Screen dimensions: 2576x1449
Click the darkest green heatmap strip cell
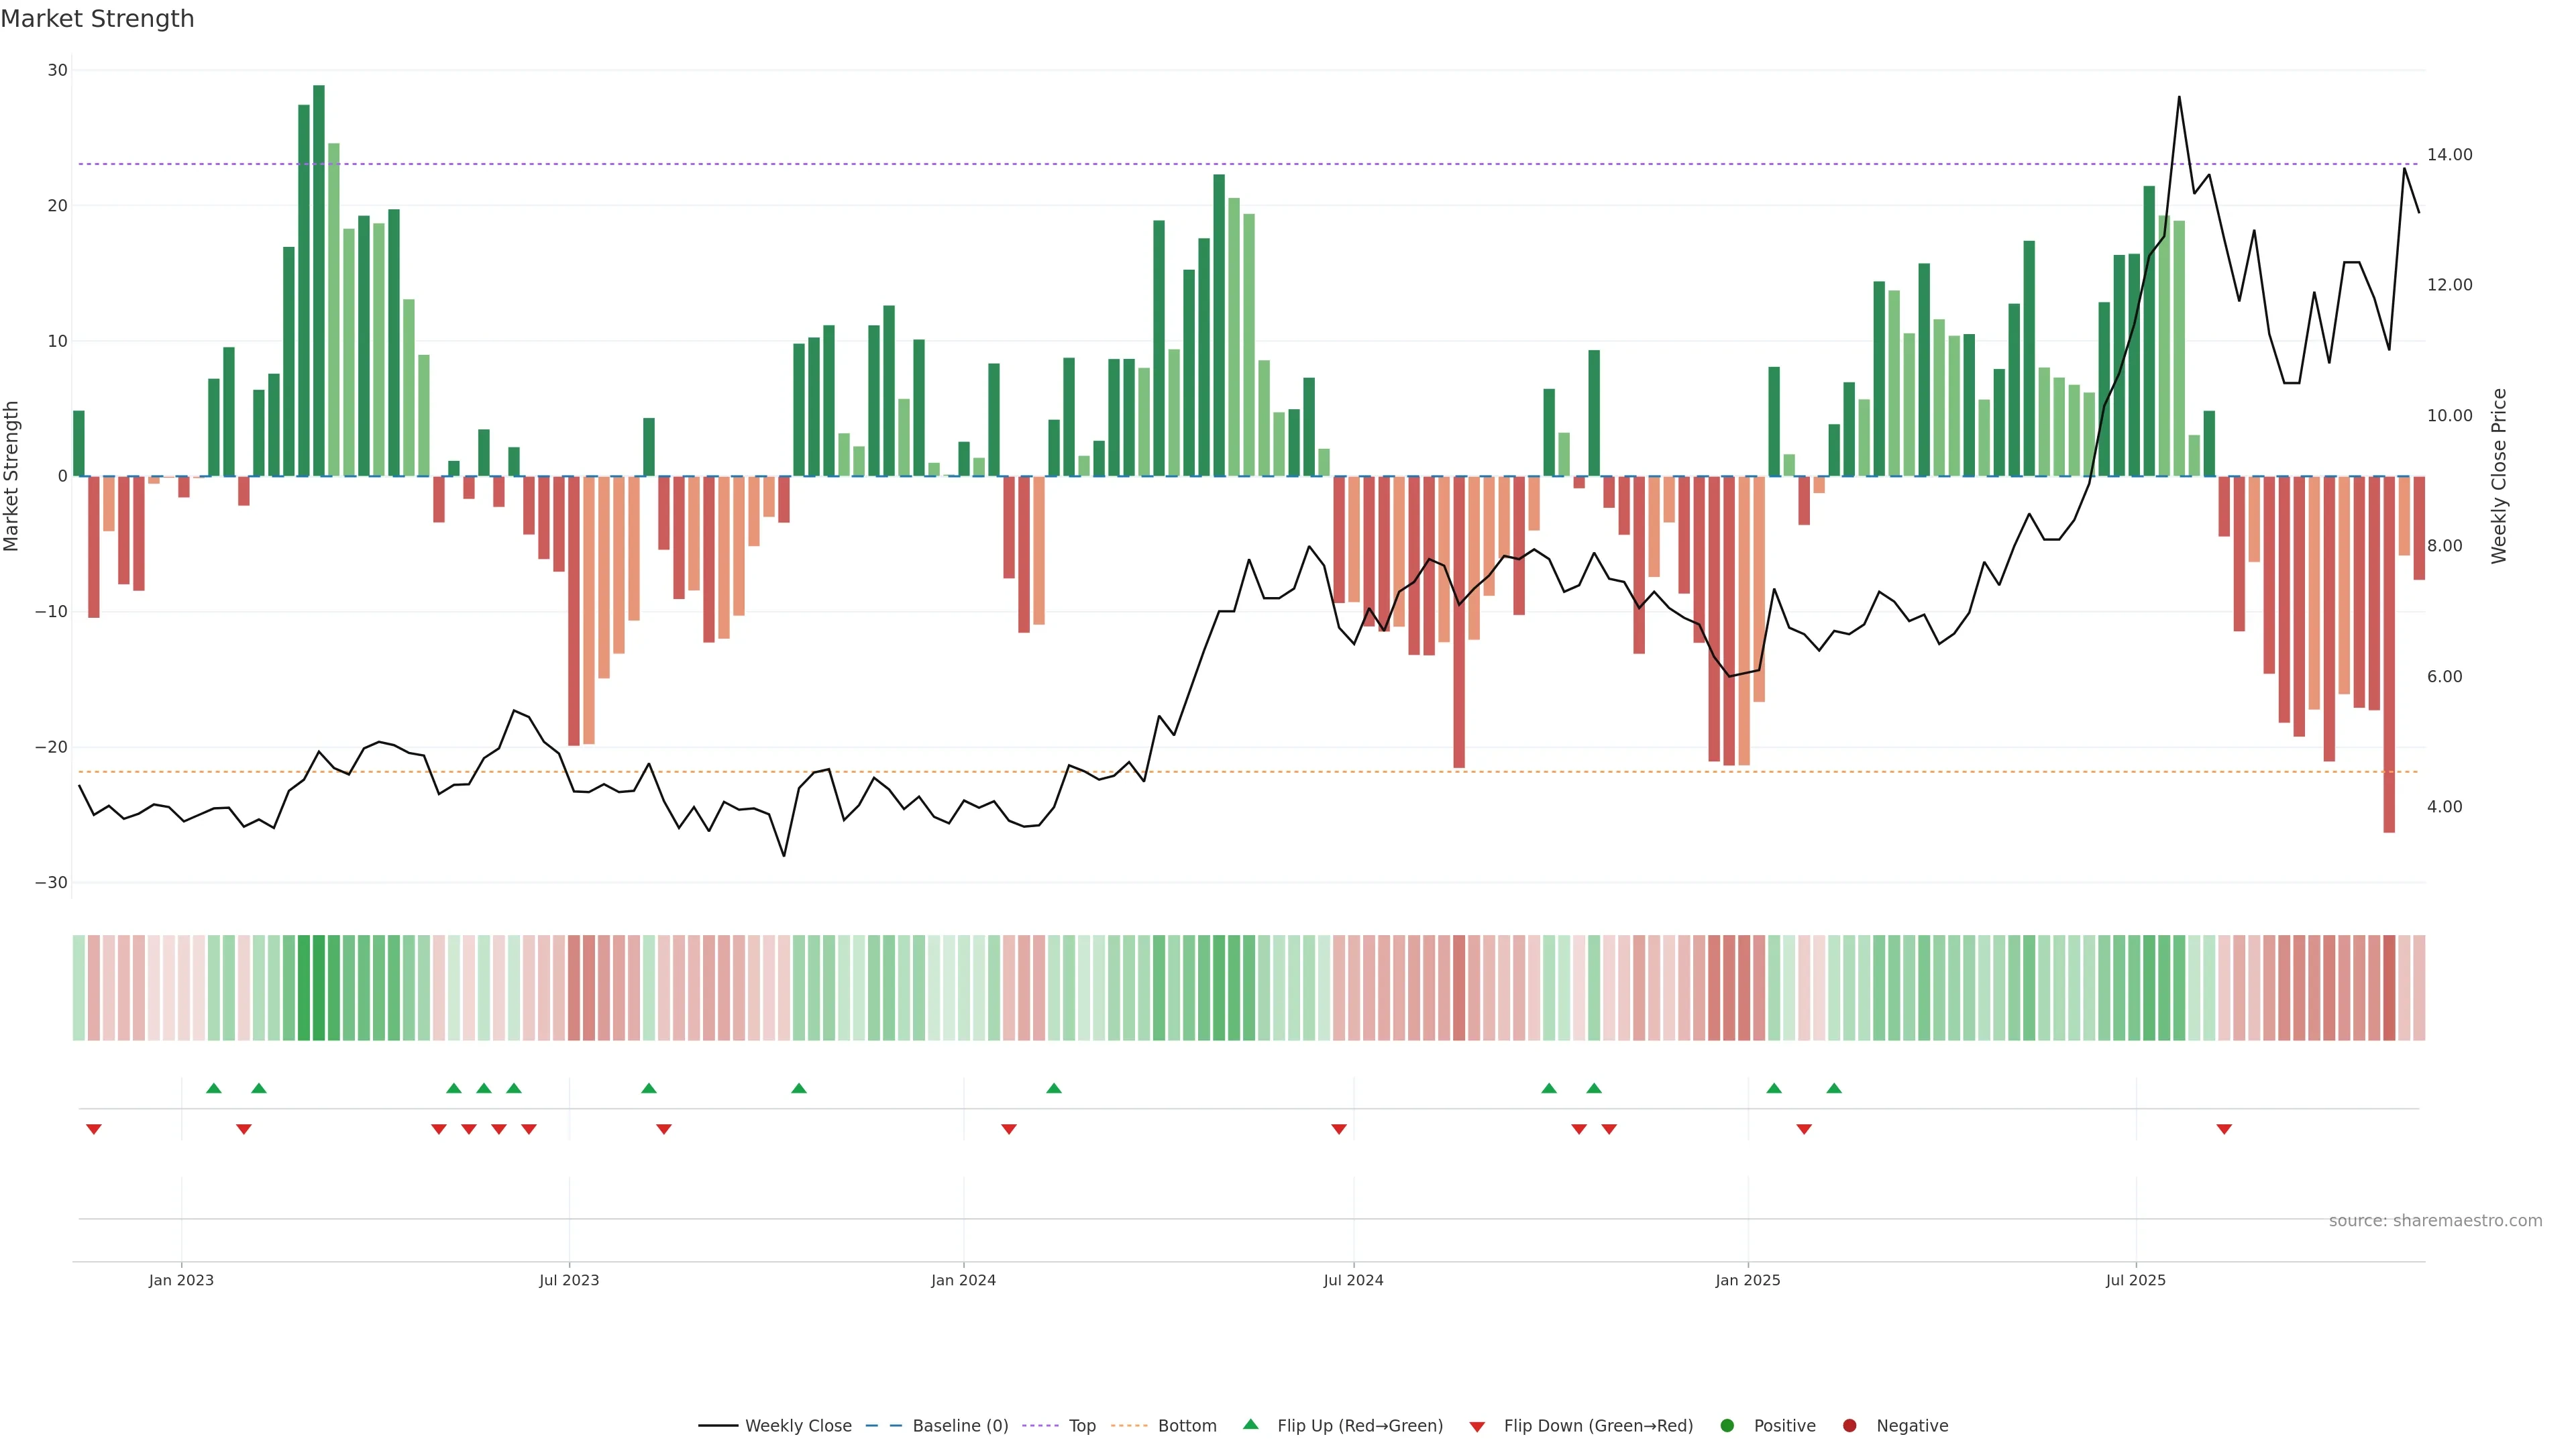[319, 988]
